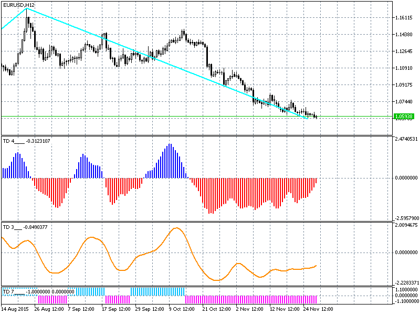The height and width of the screenshot is (315, 420).
Task: Click the 1.16115 price axis label
Action: [x=405, y=18]
